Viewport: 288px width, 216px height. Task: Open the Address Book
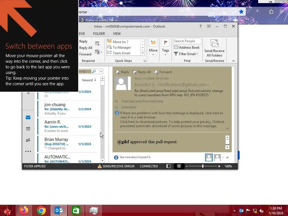187,47
